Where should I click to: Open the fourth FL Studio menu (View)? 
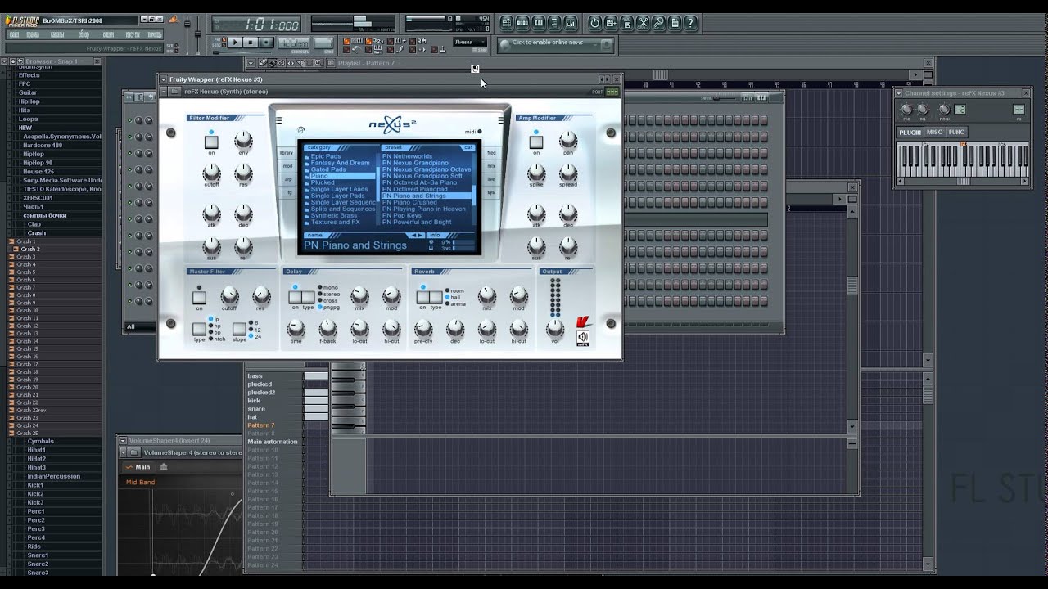click(x=84, y=34)
